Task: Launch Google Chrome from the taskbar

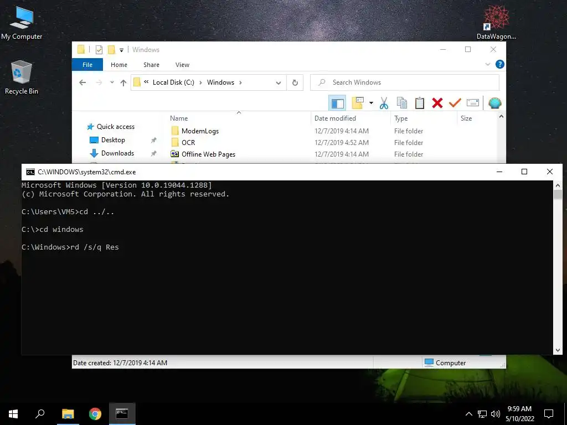Action: [x=95, y=414]
